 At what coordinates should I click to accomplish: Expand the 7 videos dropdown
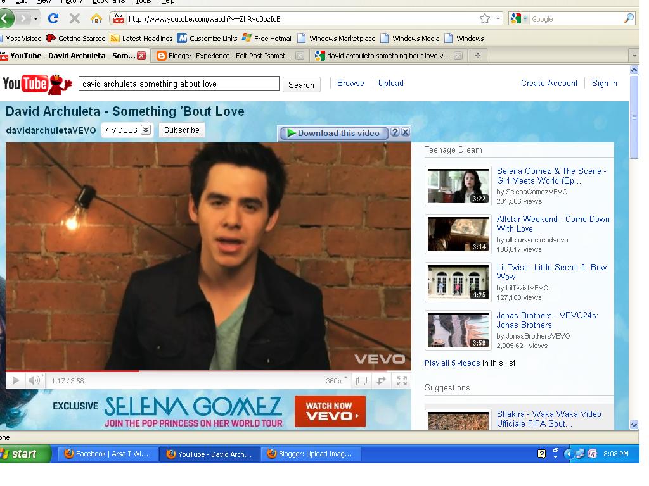[146, 130]
